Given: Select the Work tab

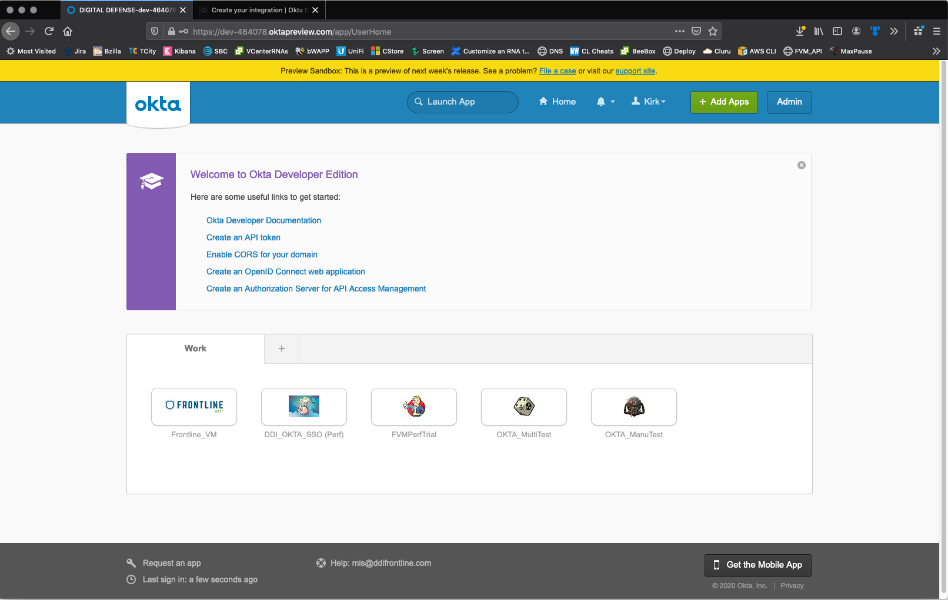Looking at the screenshot, I should tap(195, 348).
